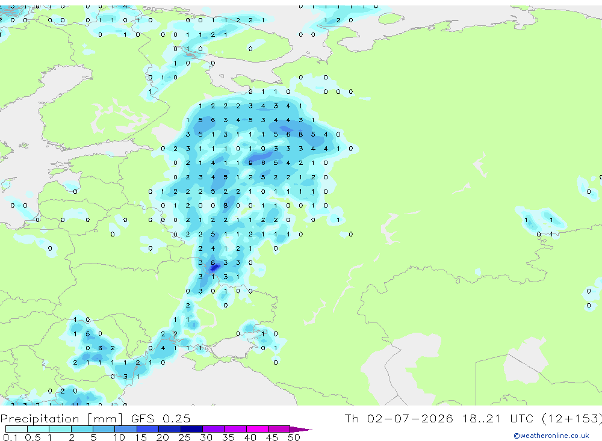Click the darkest blue precipitation peak on map
602x441 pixels.
tap(215, 268)
